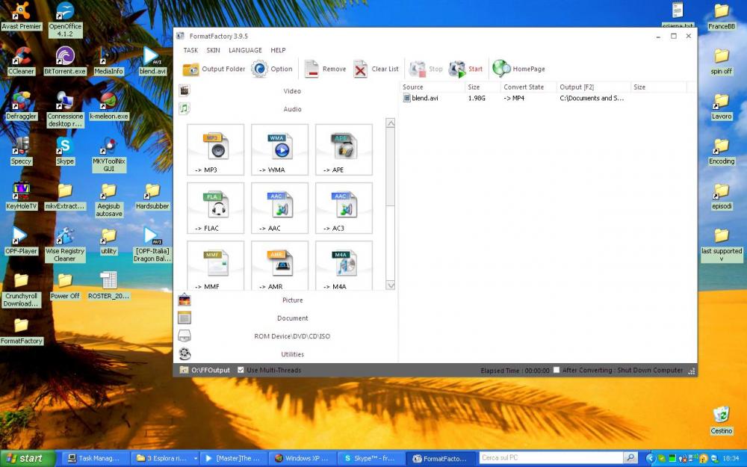Viewport: 747px width, 467px height.
Task: Choose the WMA audio format icon
Action: tap(279, 149)
